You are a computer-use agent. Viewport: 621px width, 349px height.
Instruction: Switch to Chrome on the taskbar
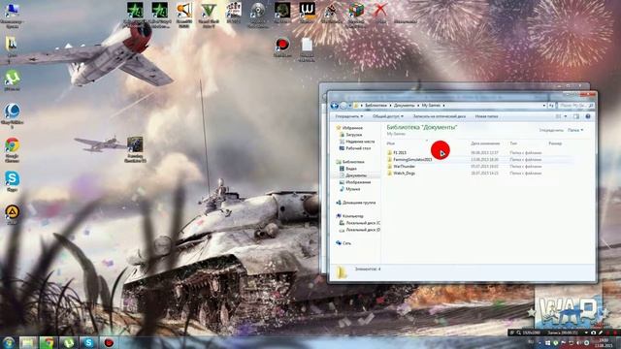click(x=48, y=342)
